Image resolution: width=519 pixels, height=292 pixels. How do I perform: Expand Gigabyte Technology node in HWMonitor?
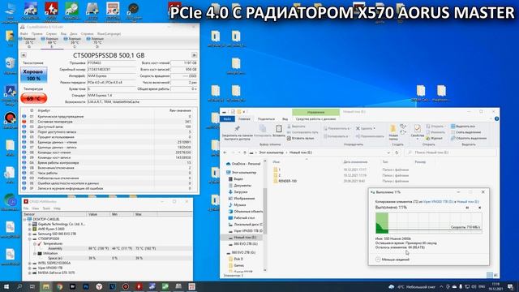30,224
